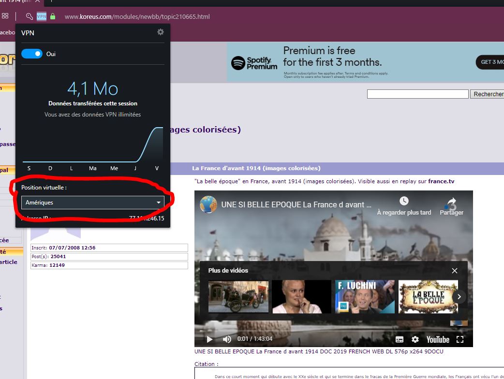This screenshot has width=504, height=379.
Task: Click the green padlock security icon
Action: coord(53,16)
